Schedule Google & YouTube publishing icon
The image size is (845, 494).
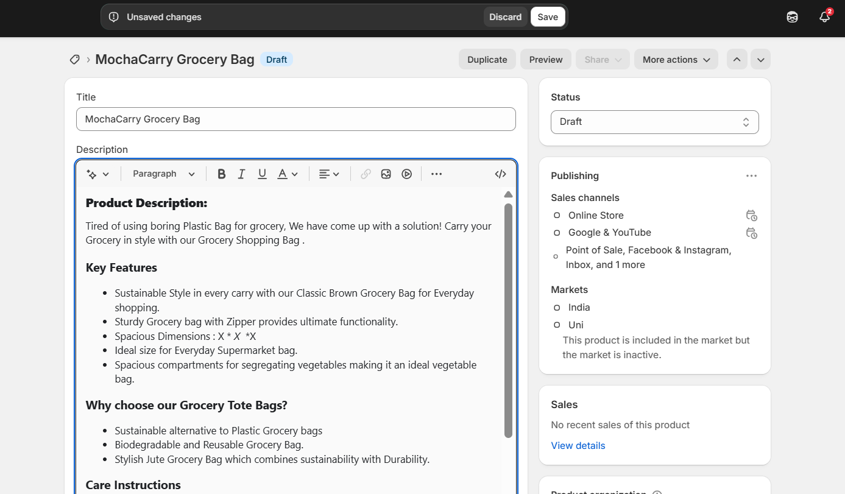[751, 233]
